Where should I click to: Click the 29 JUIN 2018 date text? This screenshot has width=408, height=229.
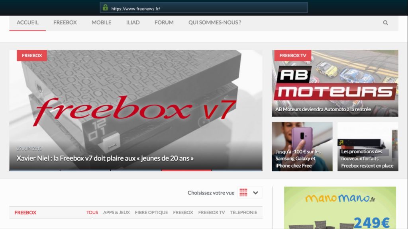click(x=29, y=149)
